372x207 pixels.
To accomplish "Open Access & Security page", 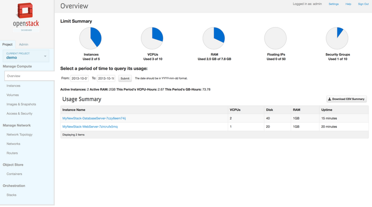I will 20,114.
